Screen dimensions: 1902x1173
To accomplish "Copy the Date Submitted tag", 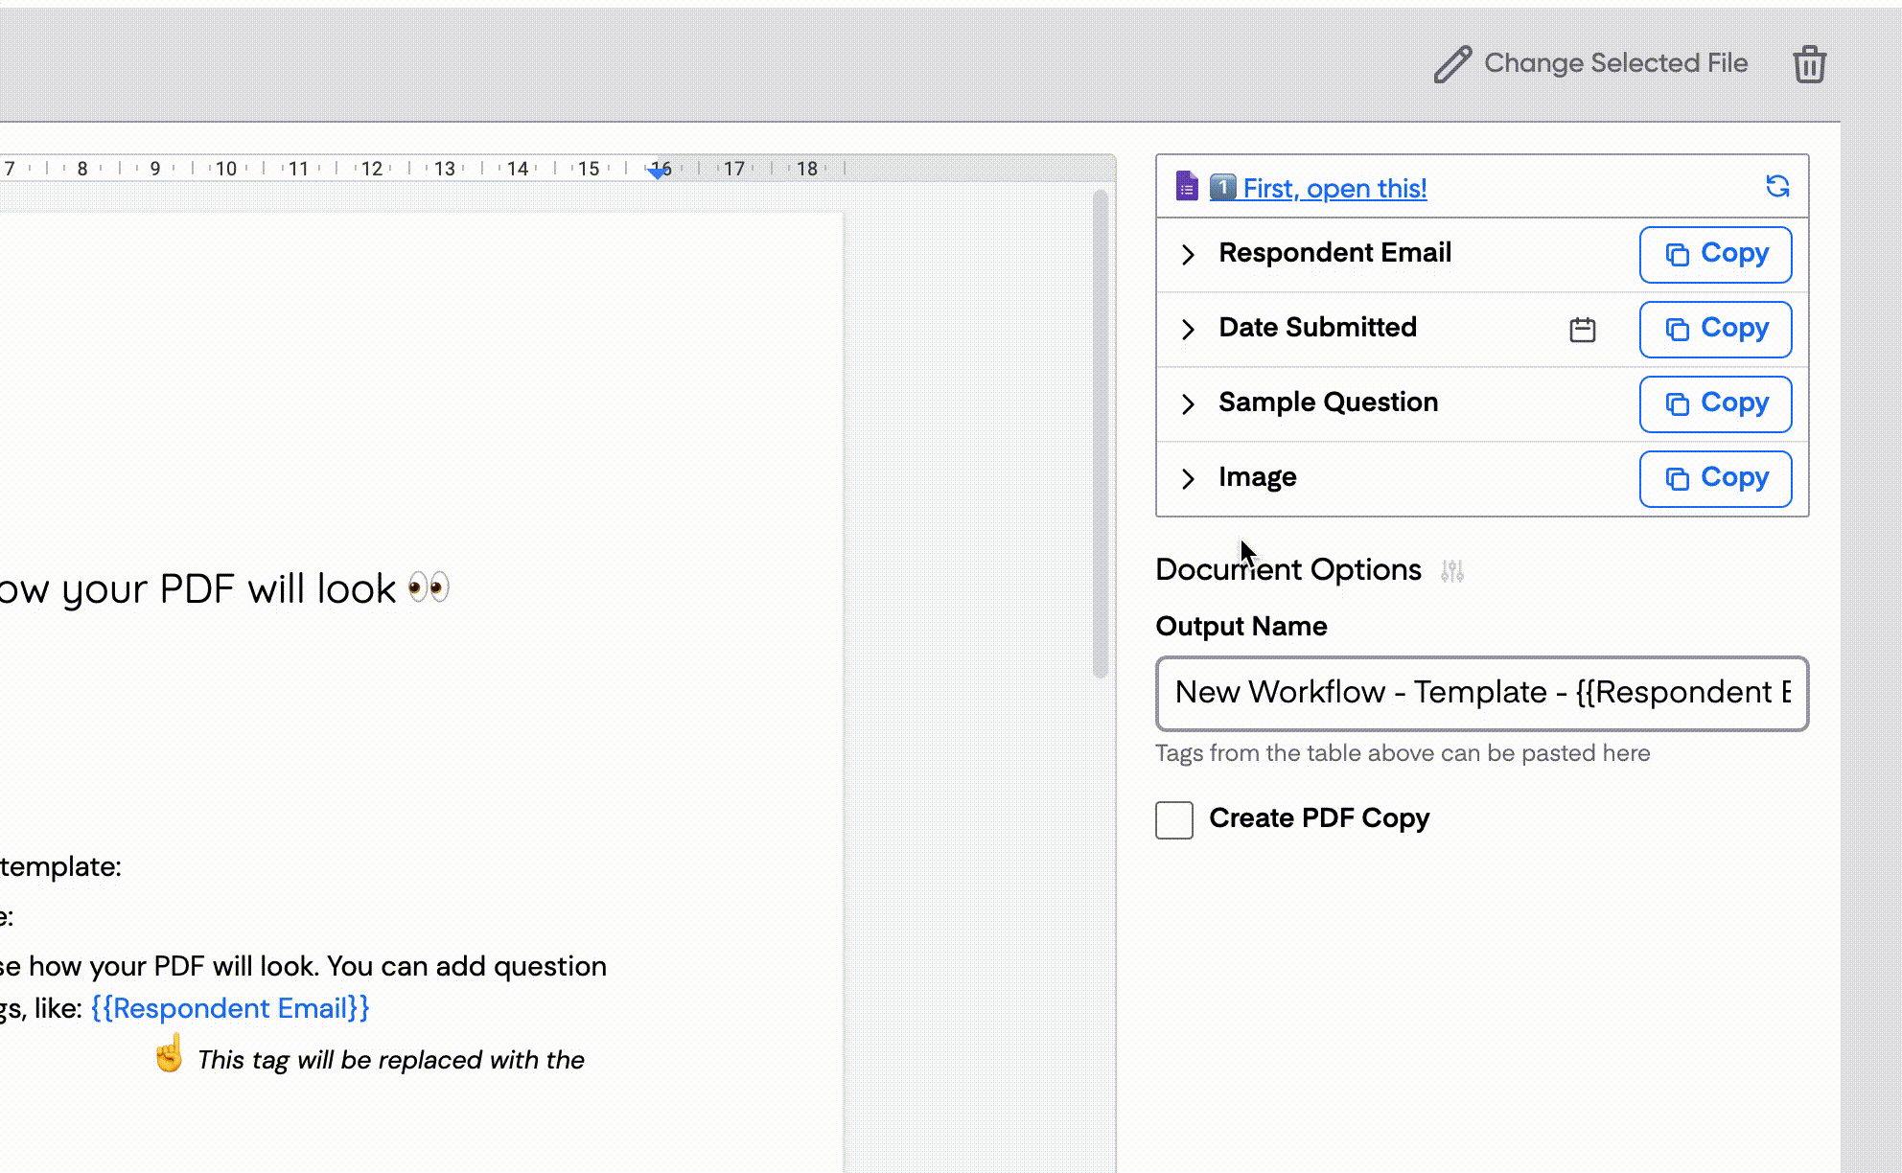I will (x=1715, y=329).
